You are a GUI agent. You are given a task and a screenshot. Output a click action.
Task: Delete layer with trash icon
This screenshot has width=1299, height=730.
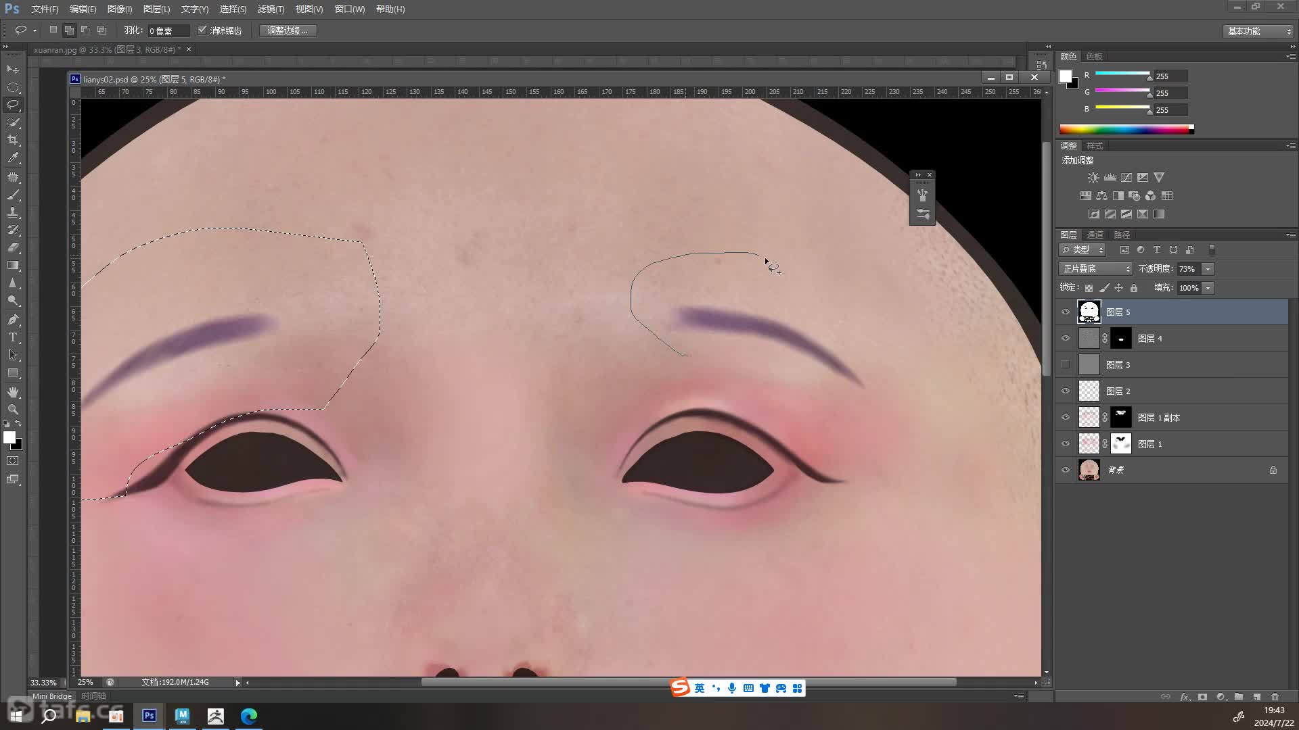[x=1275, y=697]
